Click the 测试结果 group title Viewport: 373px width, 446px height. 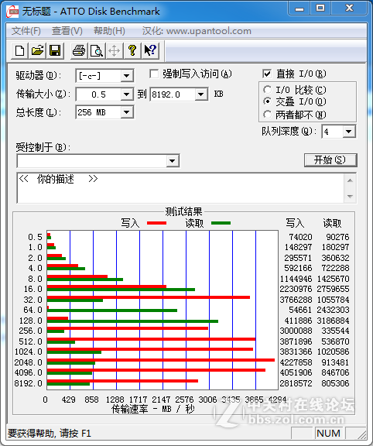pos(184,212)
